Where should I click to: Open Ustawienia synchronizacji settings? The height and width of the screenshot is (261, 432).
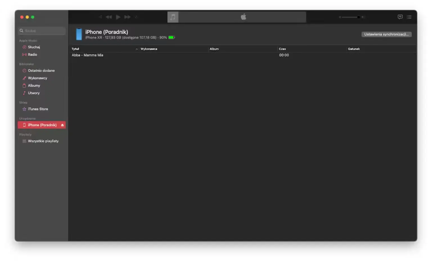[386, 34]
